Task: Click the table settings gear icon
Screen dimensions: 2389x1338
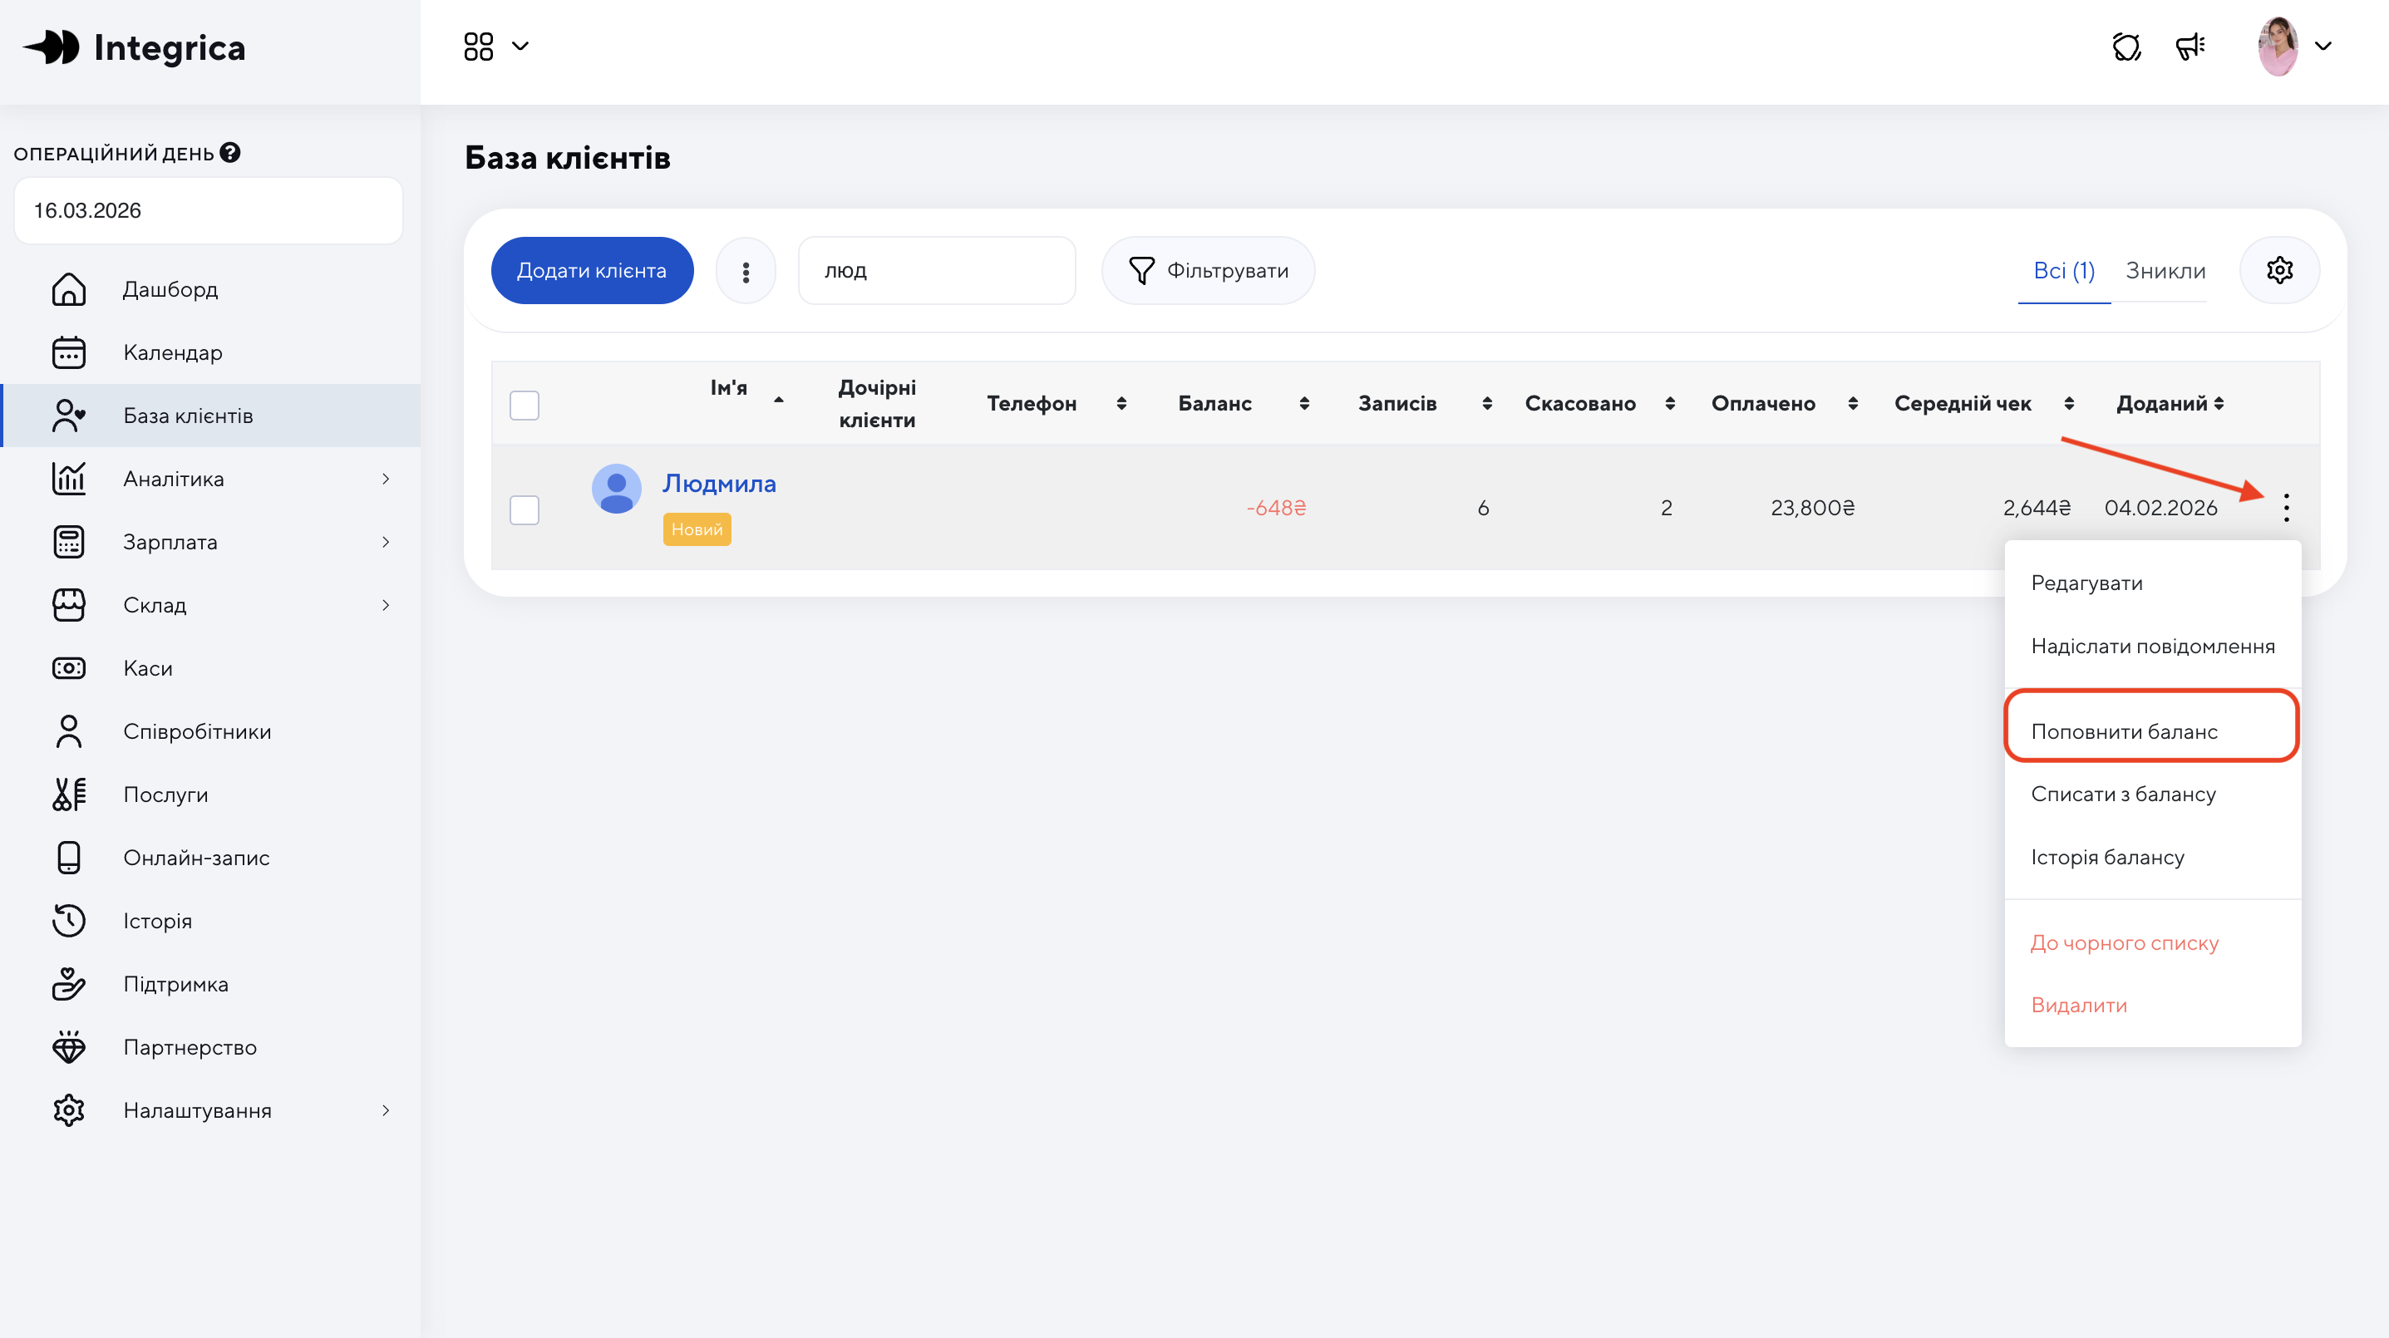Action: pyautogui.click(x=2279, y=271)
